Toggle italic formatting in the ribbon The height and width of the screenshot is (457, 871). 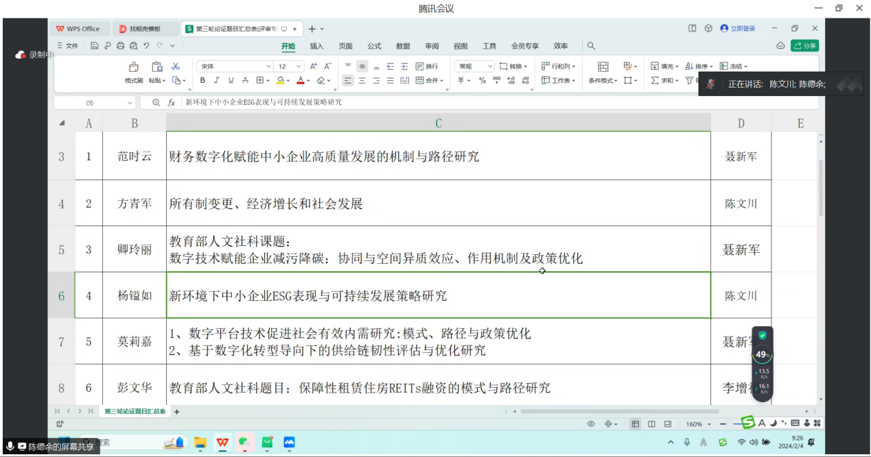click(216, 80)
